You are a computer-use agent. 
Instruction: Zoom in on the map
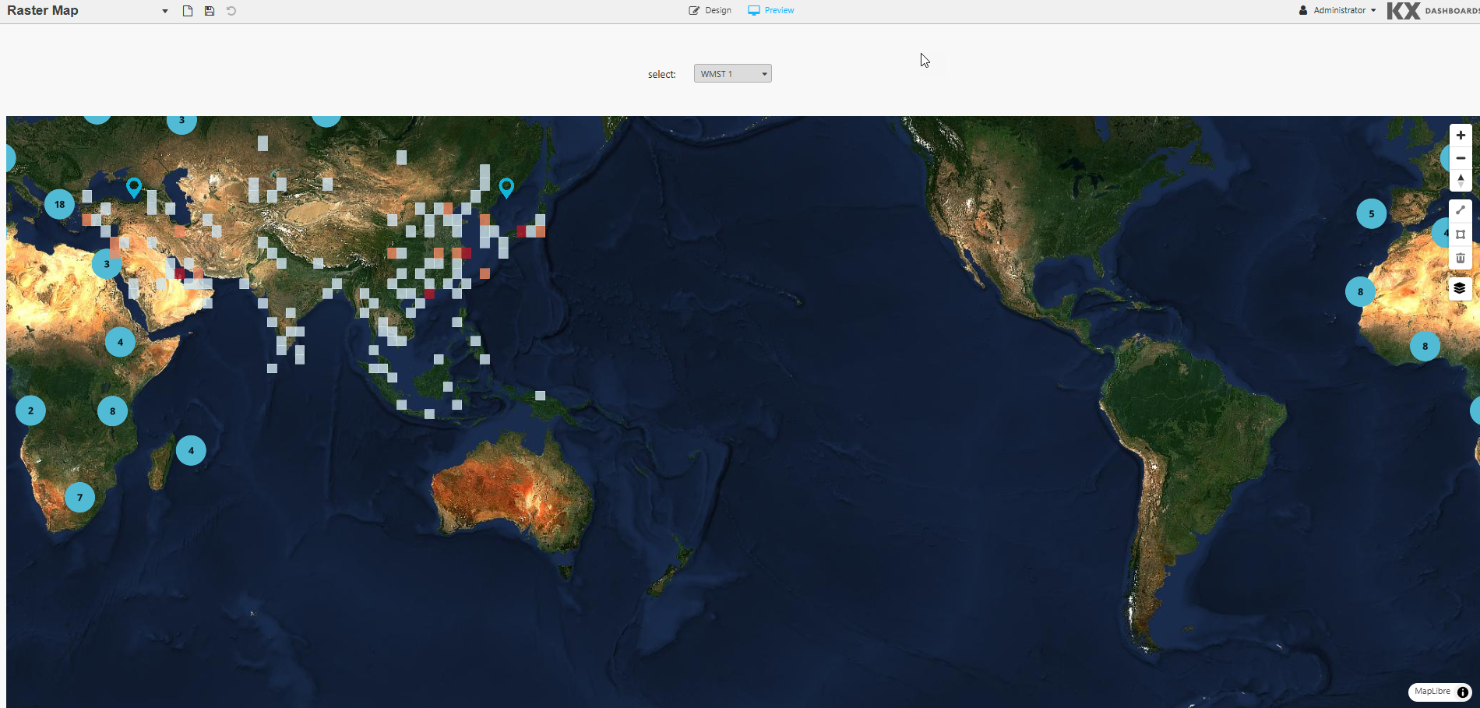[x=1461, y=136]
